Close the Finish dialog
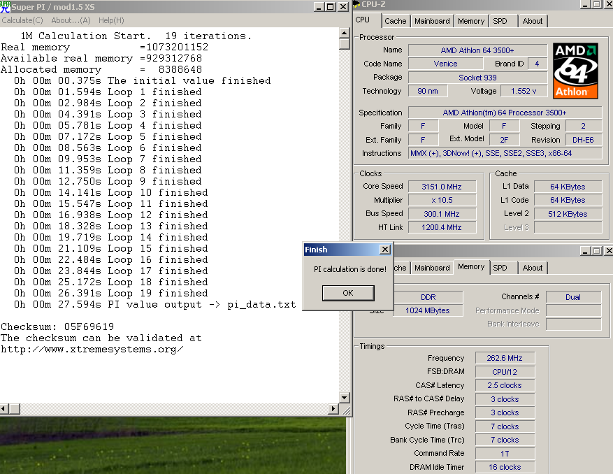This screenshot has width=613, height=474. coord(385,249)
